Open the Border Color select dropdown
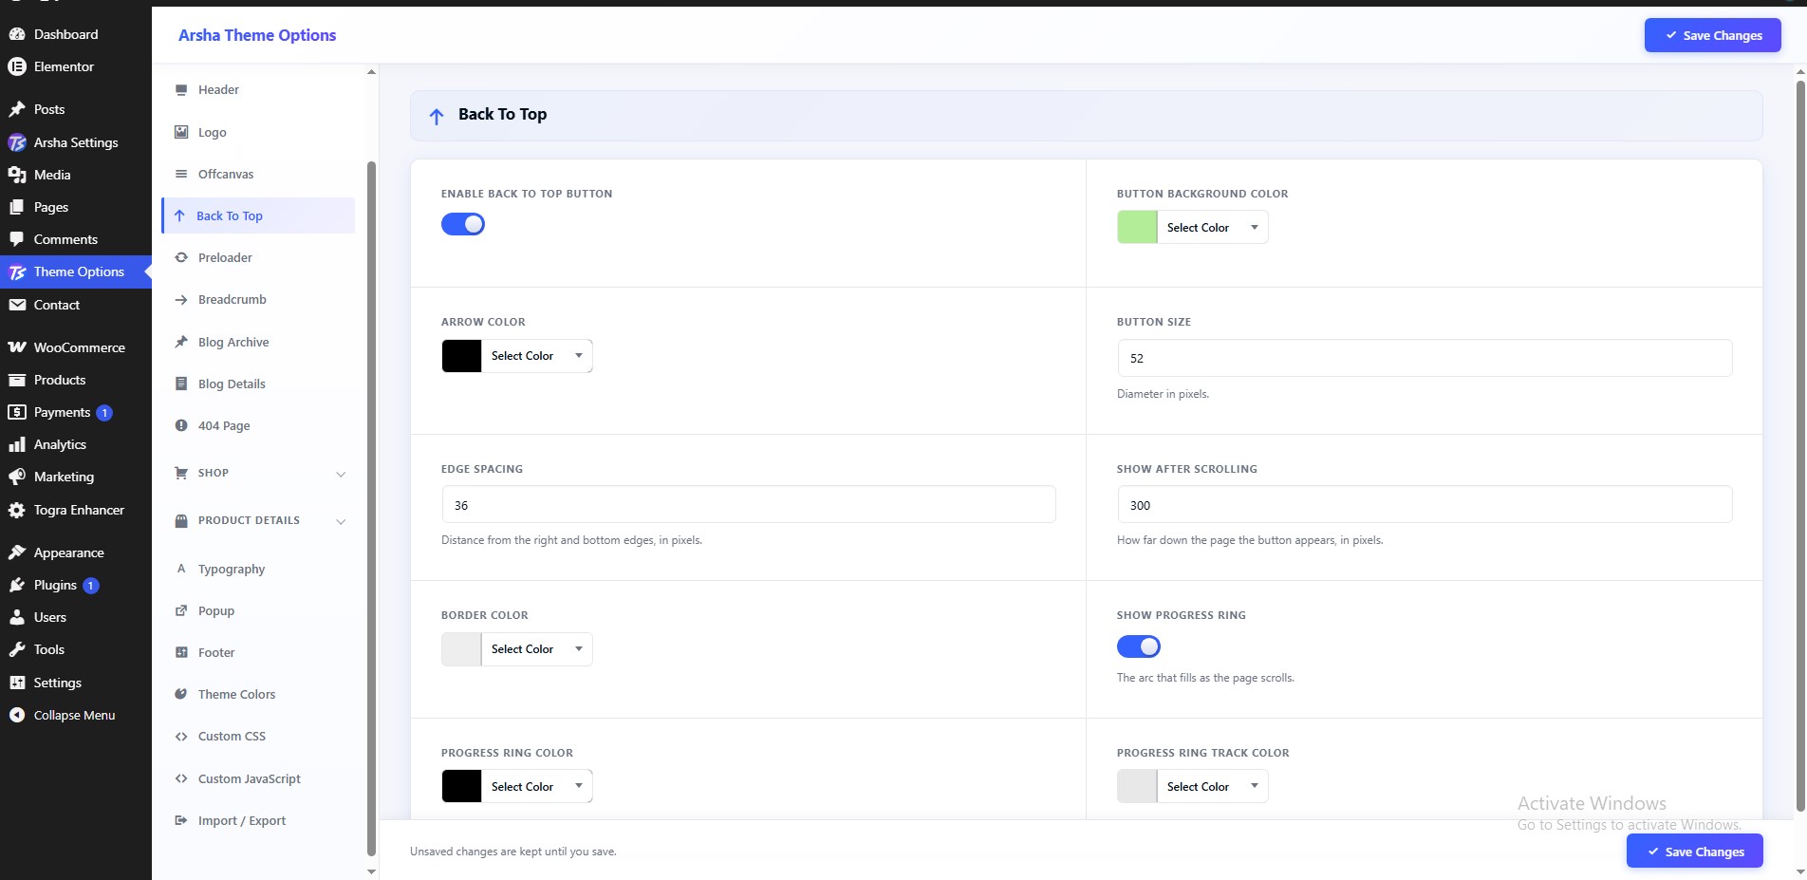 536,649
